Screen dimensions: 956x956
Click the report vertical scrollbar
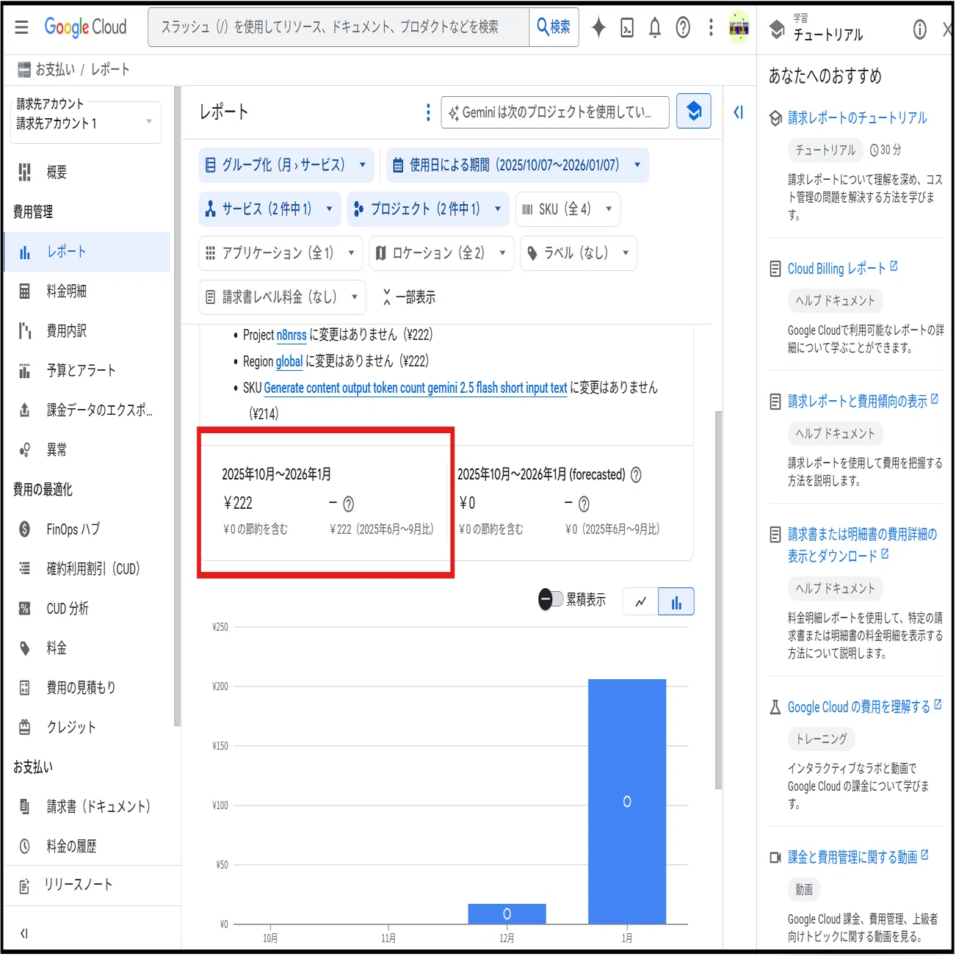coord(718,600)
